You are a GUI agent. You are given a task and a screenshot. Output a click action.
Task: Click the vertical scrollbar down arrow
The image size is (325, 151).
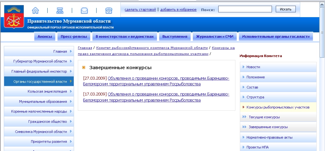pyautogui.click(x=322, y=148)
